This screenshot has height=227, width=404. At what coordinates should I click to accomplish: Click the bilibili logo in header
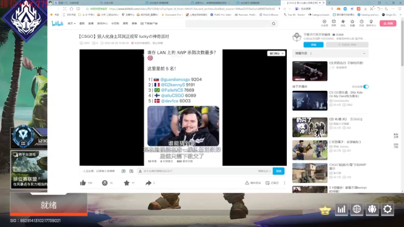coord(57,23)
